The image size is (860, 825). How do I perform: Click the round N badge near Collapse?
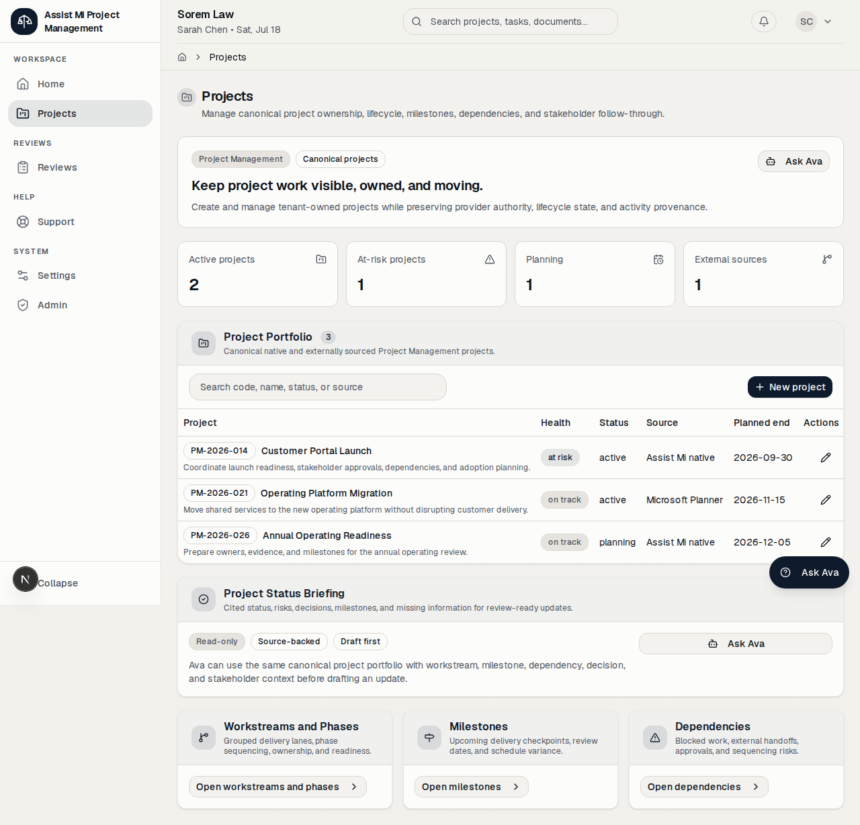(x=25, y=579)
